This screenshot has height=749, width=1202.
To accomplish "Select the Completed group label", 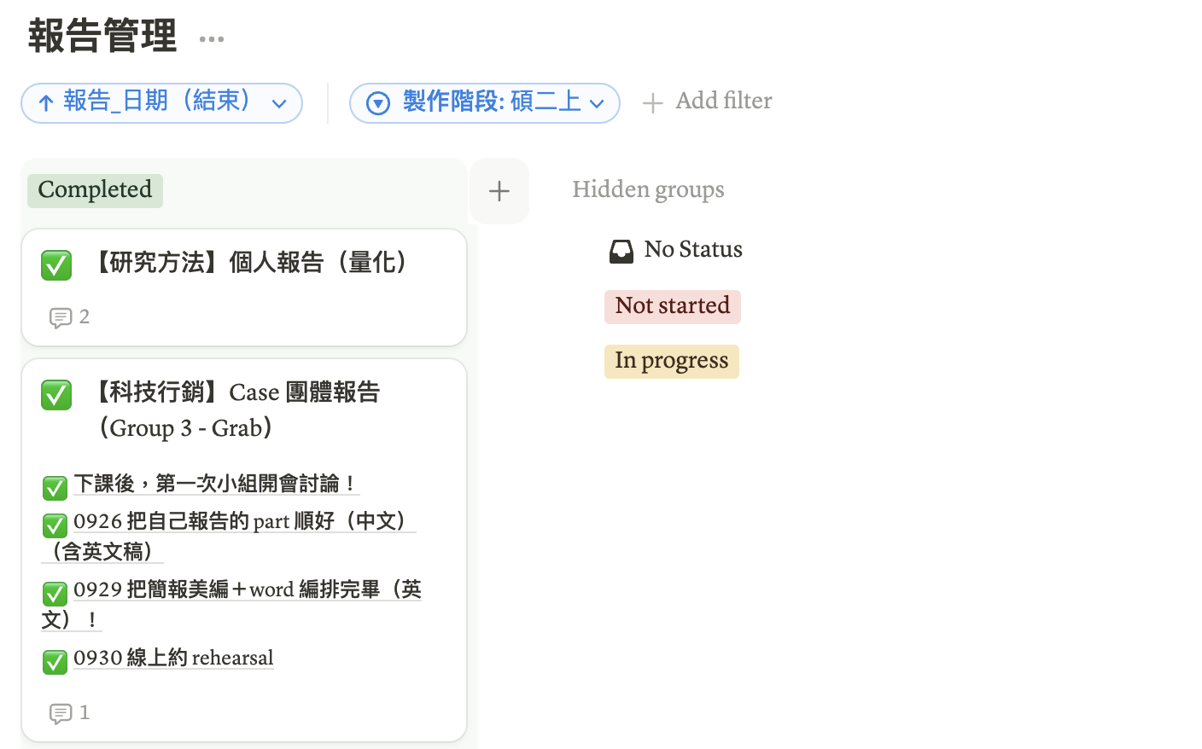I will point(95,190).
